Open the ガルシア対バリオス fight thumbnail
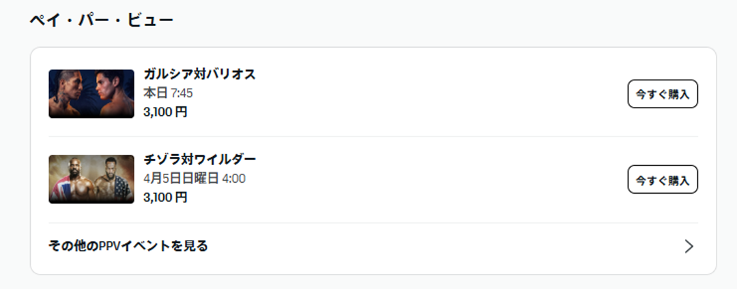The height and width of the screenshot is (289, 737). coord(91,93)
